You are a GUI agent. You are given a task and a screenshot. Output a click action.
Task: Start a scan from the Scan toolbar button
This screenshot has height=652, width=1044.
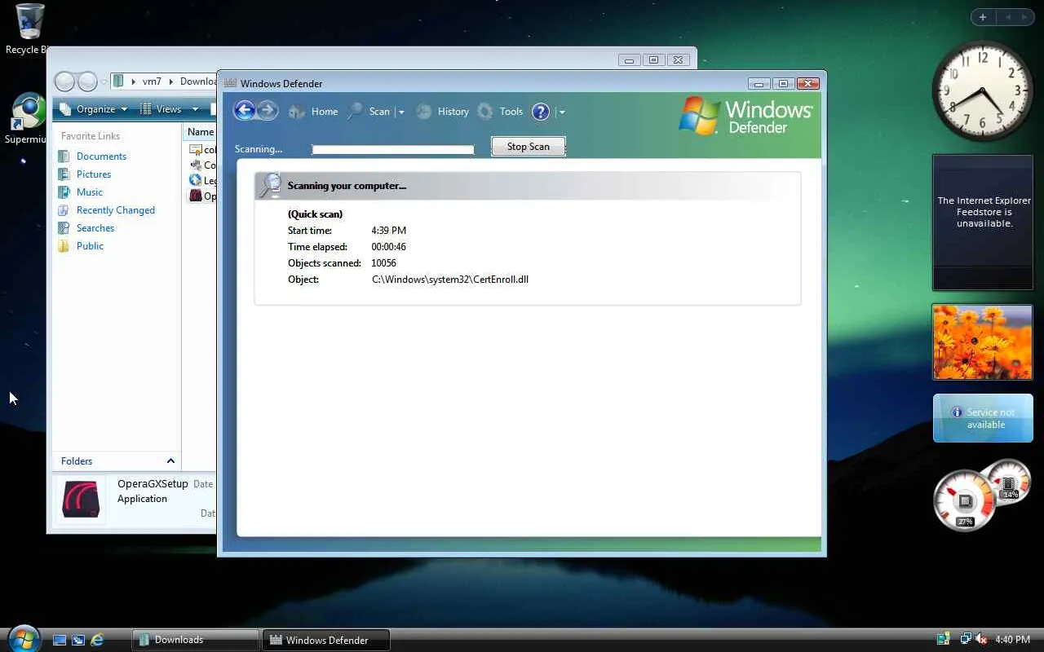[369, 112]
